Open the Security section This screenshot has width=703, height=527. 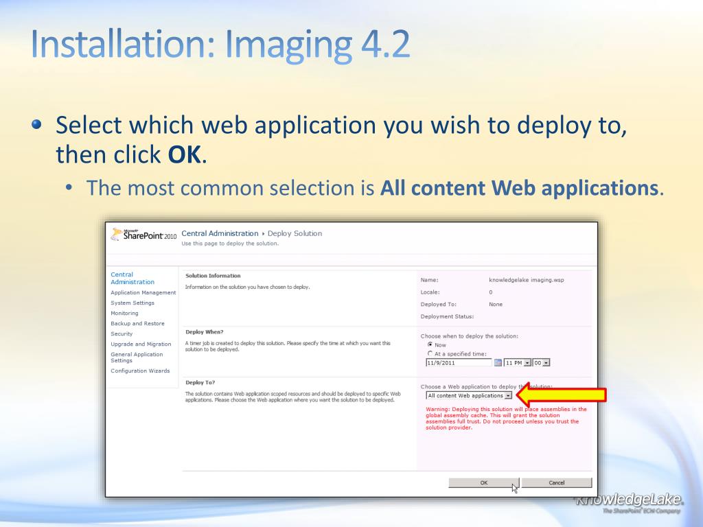tap(122, 334)
